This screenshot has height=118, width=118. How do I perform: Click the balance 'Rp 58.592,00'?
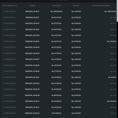click(56, 95)
